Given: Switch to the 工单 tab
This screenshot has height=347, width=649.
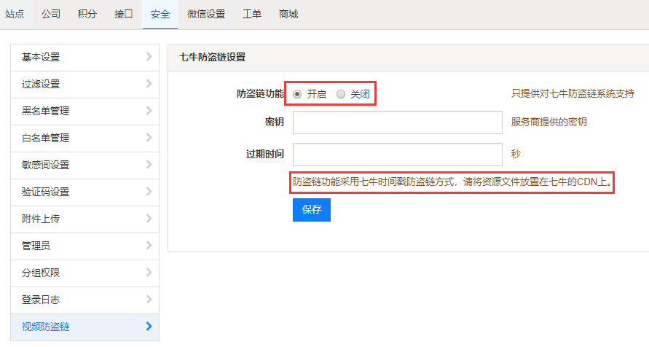Looking at the screenshot, I should (x=252, y=14).
